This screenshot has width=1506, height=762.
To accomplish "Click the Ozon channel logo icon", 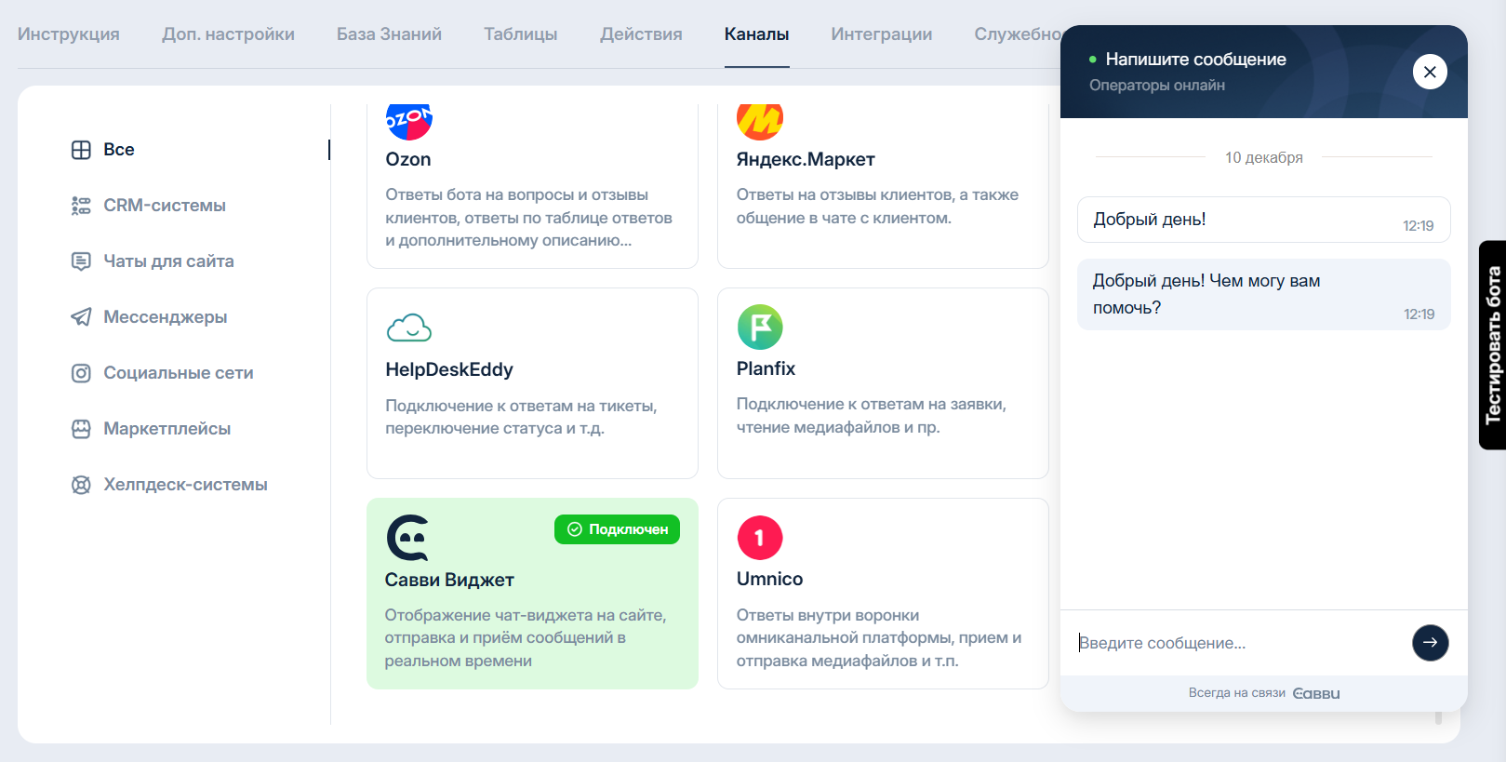I will click(x=408, y=120).
